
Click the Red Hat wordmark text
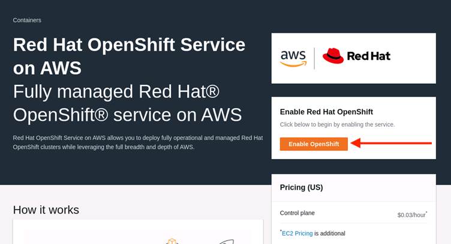tap(368, 56)
